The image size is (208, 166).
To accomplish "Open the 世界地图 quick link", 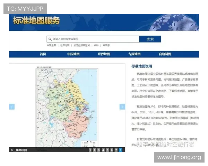I will [x=65, y=45].
